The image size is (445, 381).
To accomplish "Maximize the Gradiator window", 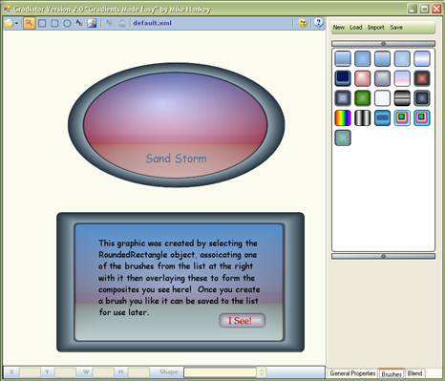I will [x=425, y=9].
